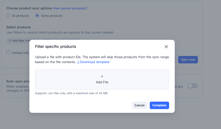Click the Sync now button
This screenshot has height=129, width=221.
tap(188, 60)
